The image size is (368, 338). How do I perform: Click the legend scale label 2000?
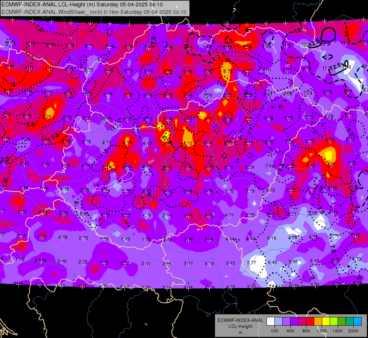[x=353, y=331]
